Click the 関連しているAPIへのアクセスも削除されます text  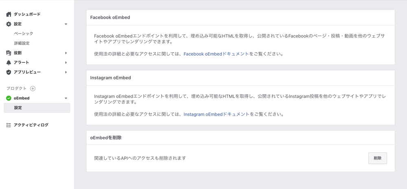[140, 158]
